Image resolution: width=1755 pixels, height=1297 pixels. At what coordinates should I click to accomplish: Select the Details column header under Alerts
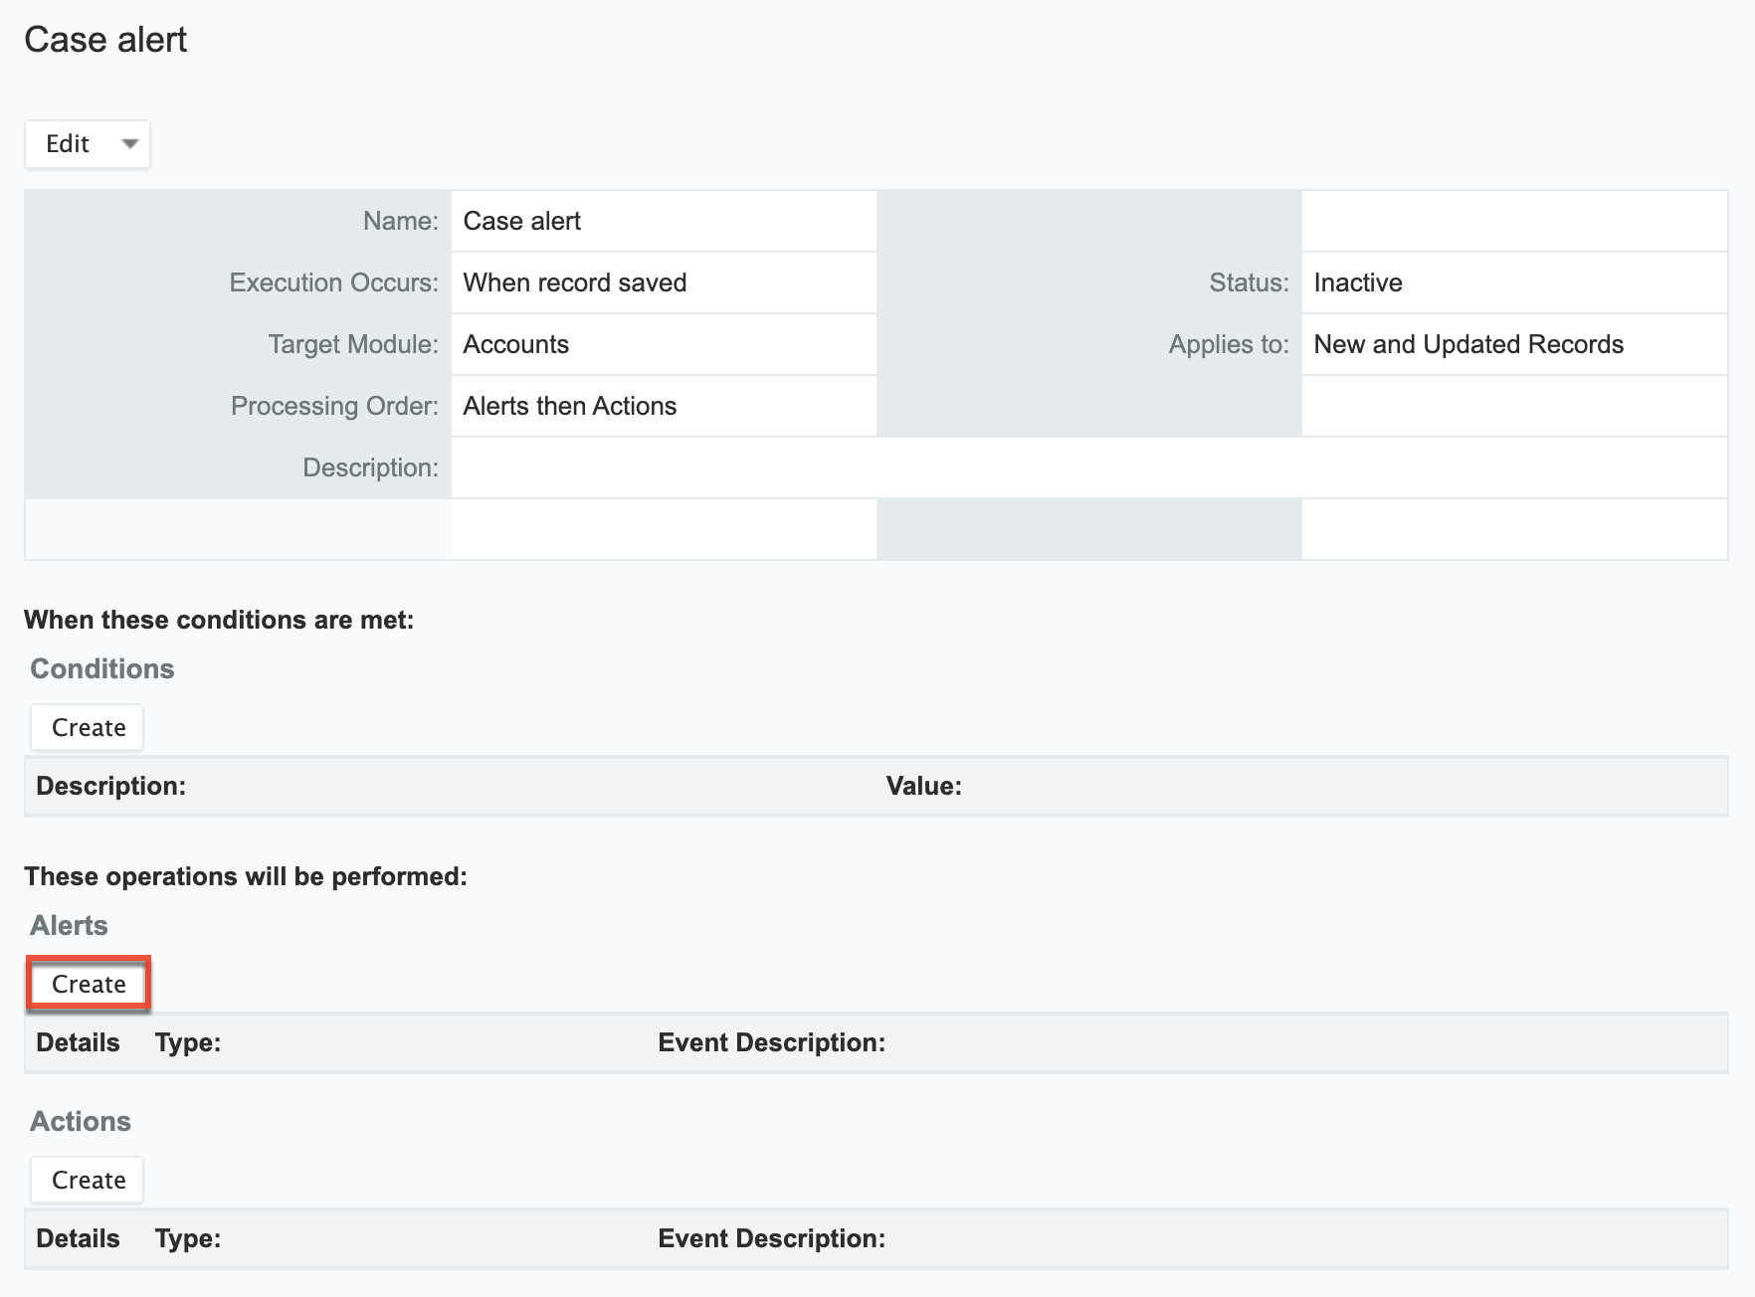[79, 1042]
